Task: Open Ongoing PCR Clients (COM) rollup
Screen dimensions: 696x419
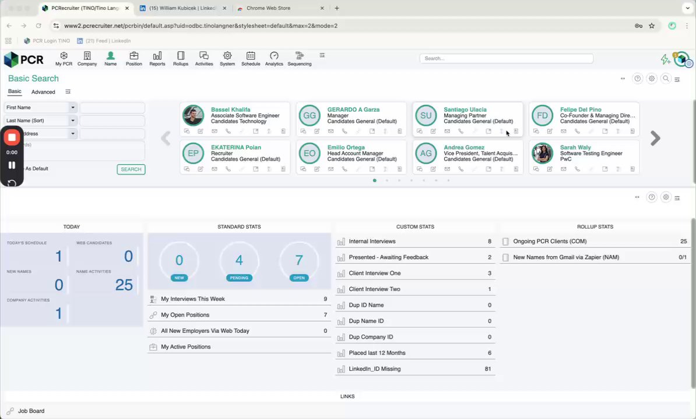Action: 595,242
